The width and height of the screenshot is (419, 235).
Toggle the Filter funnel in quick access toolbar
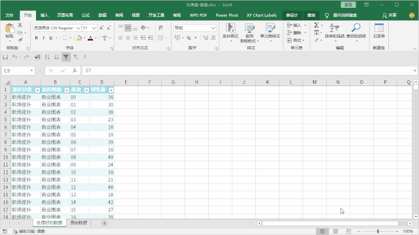point(66,57)
